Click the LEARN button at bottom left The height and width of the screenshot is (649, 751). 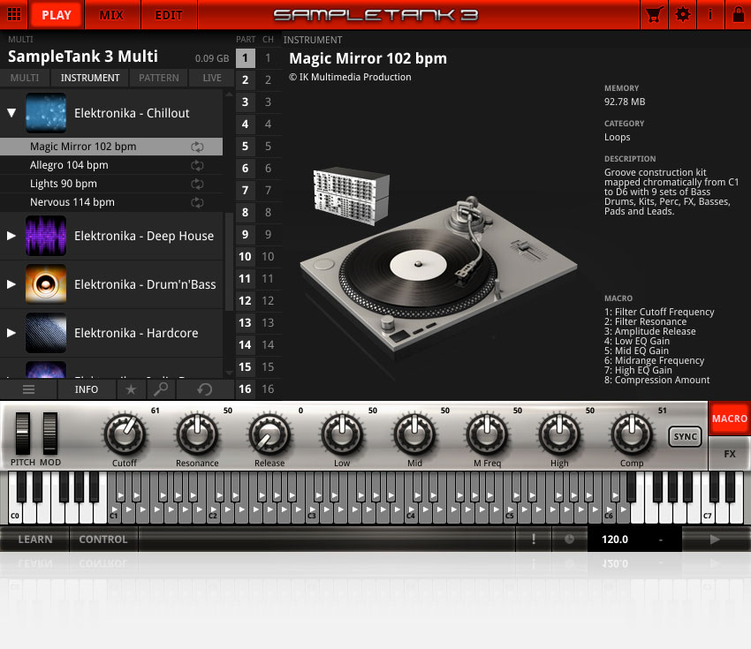pos(34,539)
